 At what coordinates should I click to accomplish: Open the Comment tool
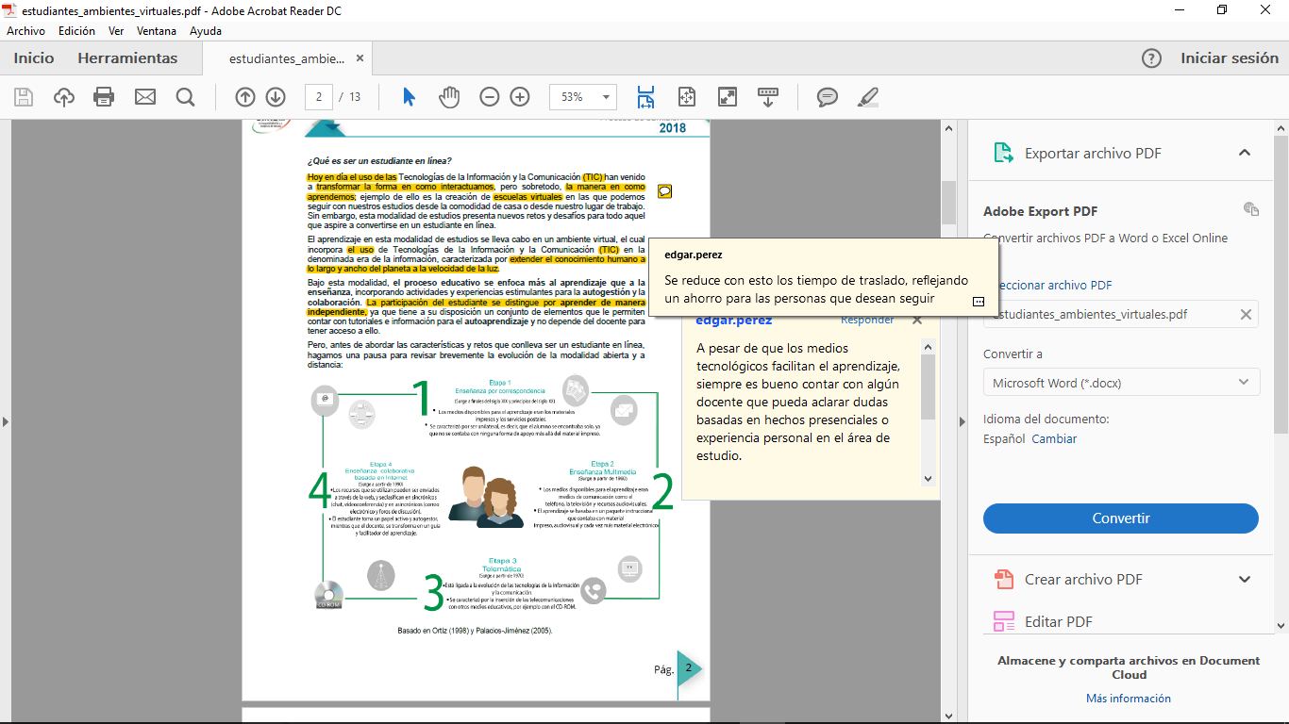coord(828,97)
